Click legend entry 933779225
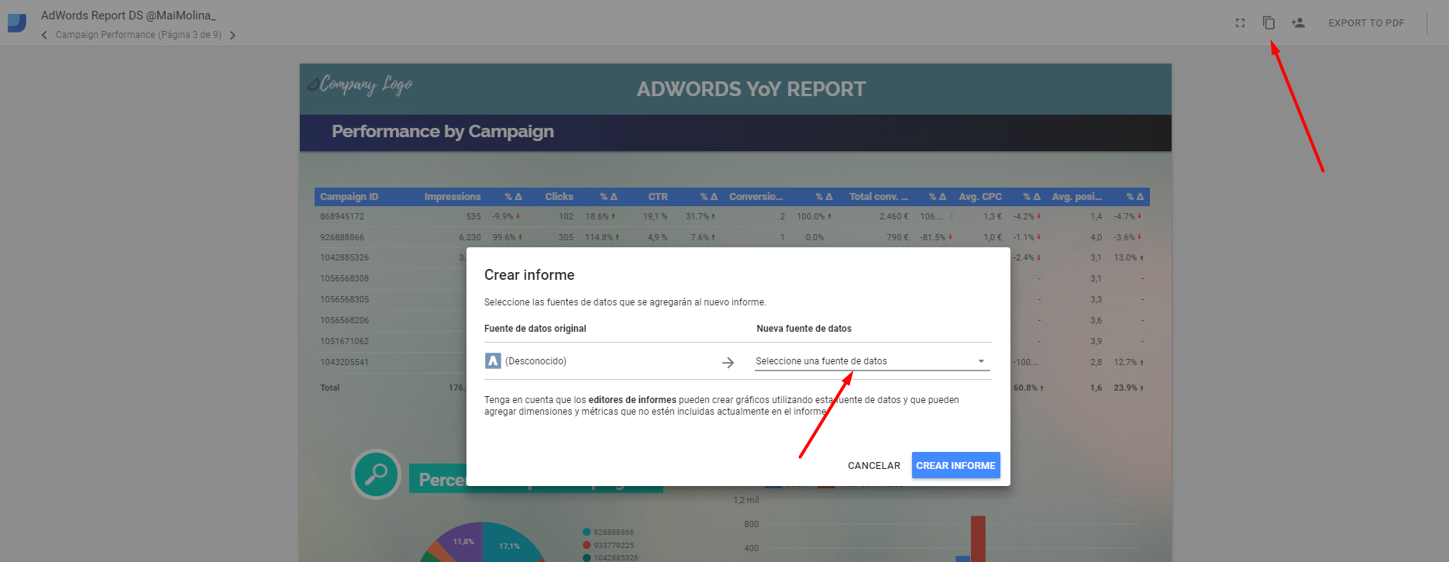 pyautogui.click(x=608, y=546)
